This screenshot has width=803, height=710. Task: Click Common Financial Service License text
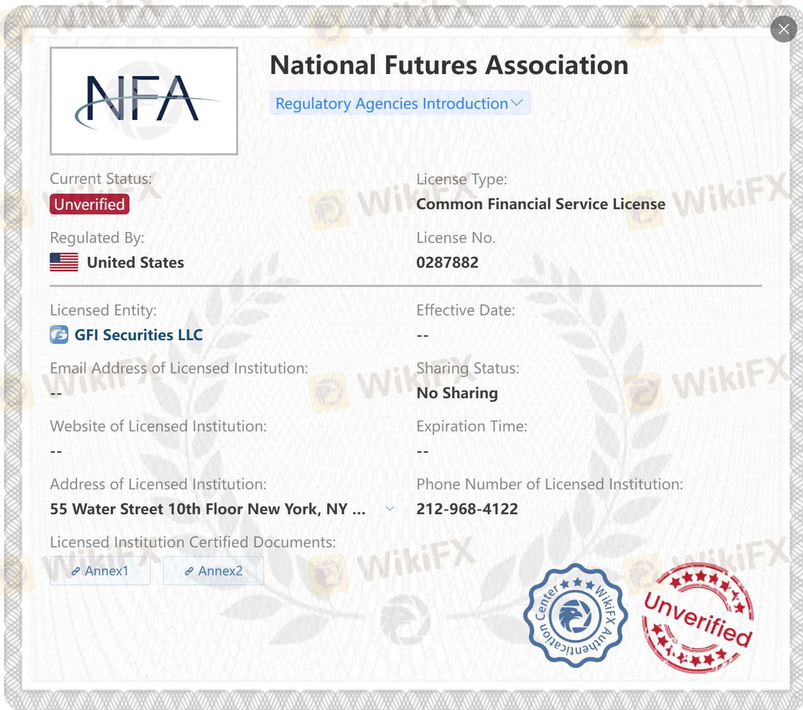tap(541, 204)
